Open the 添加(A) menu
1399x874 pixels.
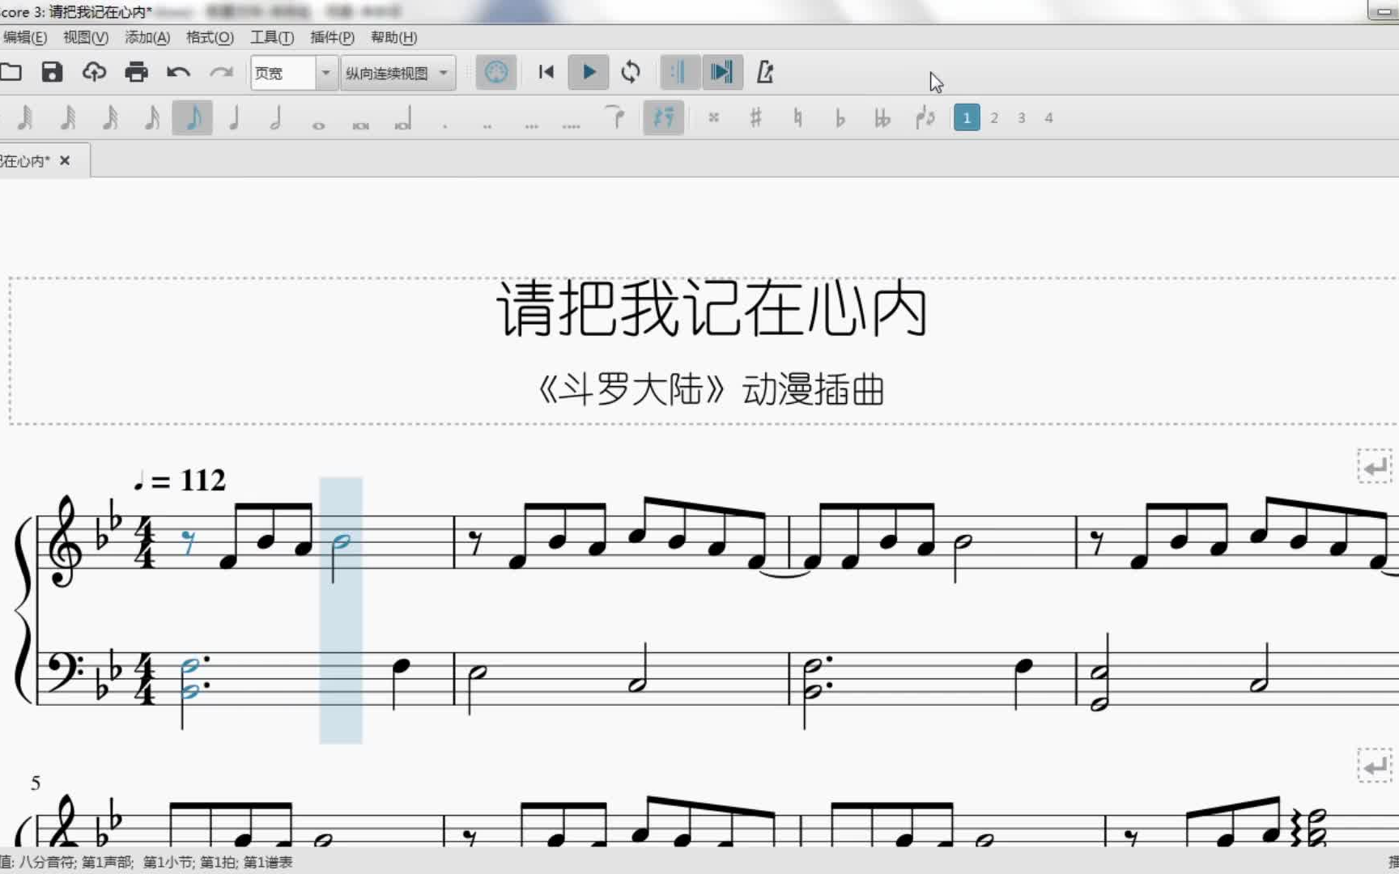(x=147, y=37)
